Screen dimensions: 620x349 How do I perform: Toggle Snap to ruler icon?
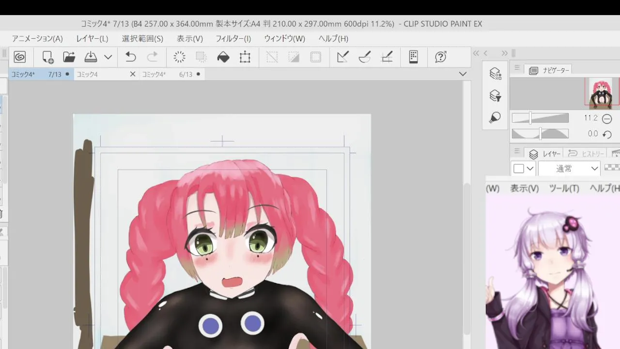pyautogui.click(x=342, y=57)
